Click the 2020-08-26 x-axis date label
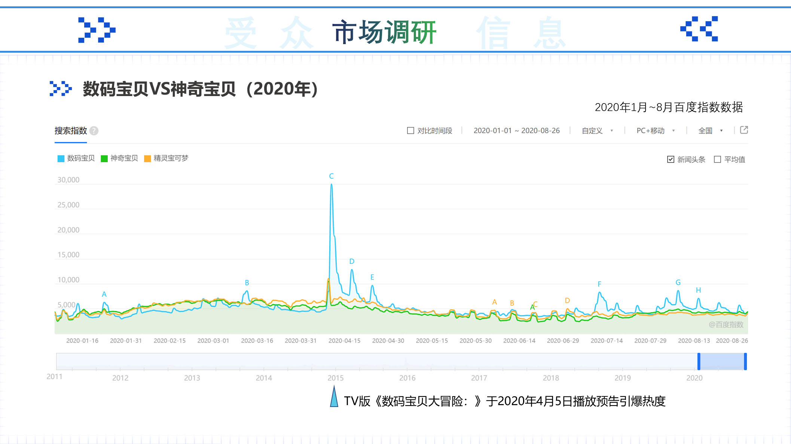The width and height of the screenshot is (791, 444). point(732,340)
